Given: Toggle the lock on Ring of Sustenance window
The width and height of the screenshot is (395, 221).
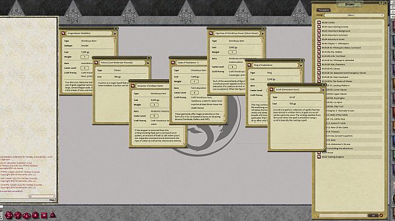Looking at the screenshot, I should [x=301, y=65].
